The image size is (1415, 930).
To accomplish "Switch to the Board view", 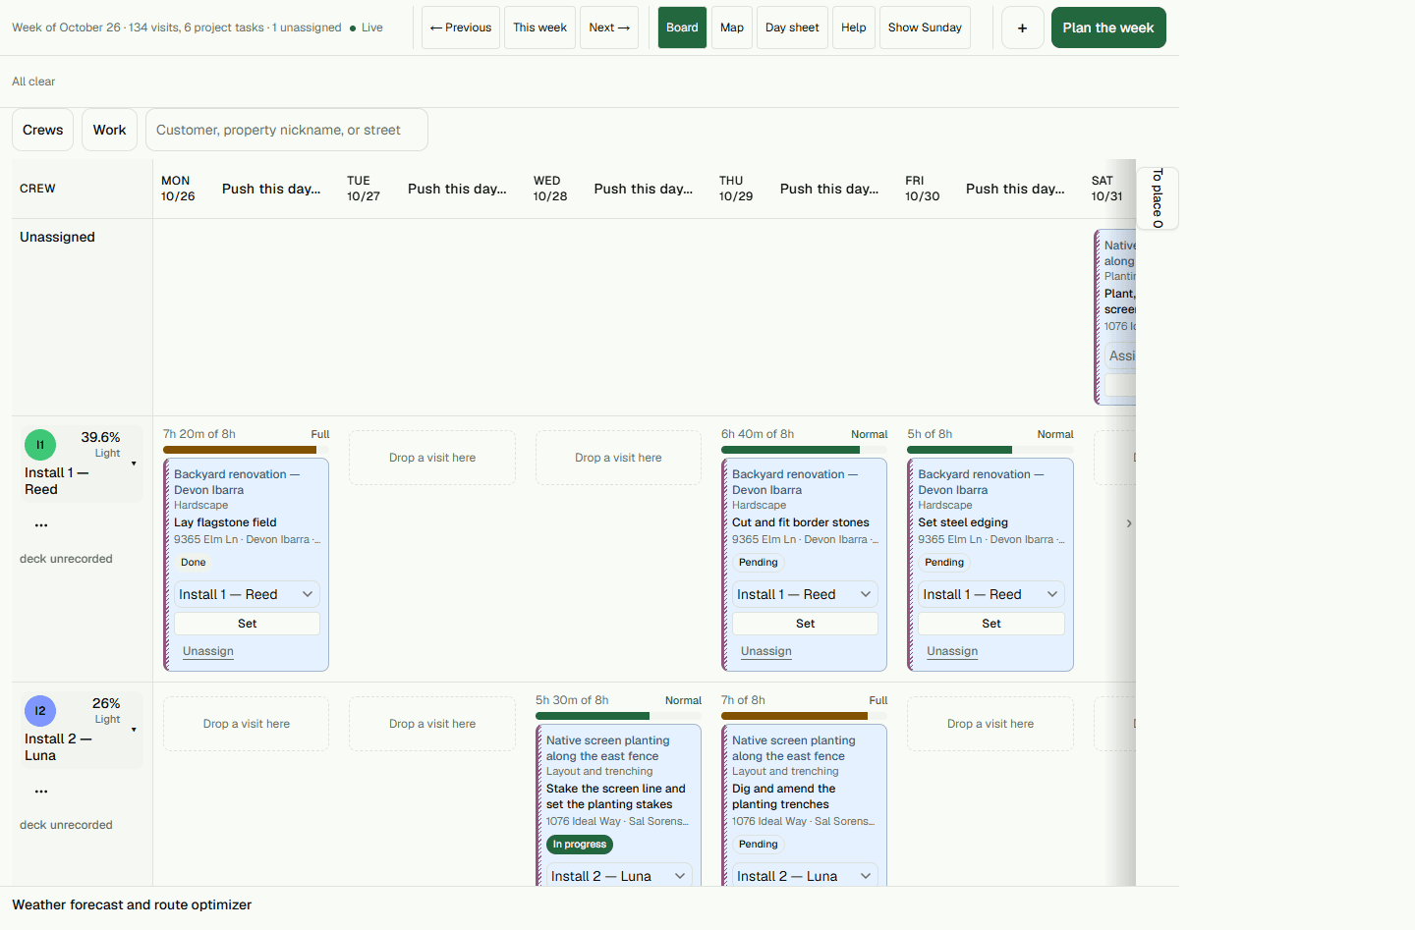I will tap(682, 27).
